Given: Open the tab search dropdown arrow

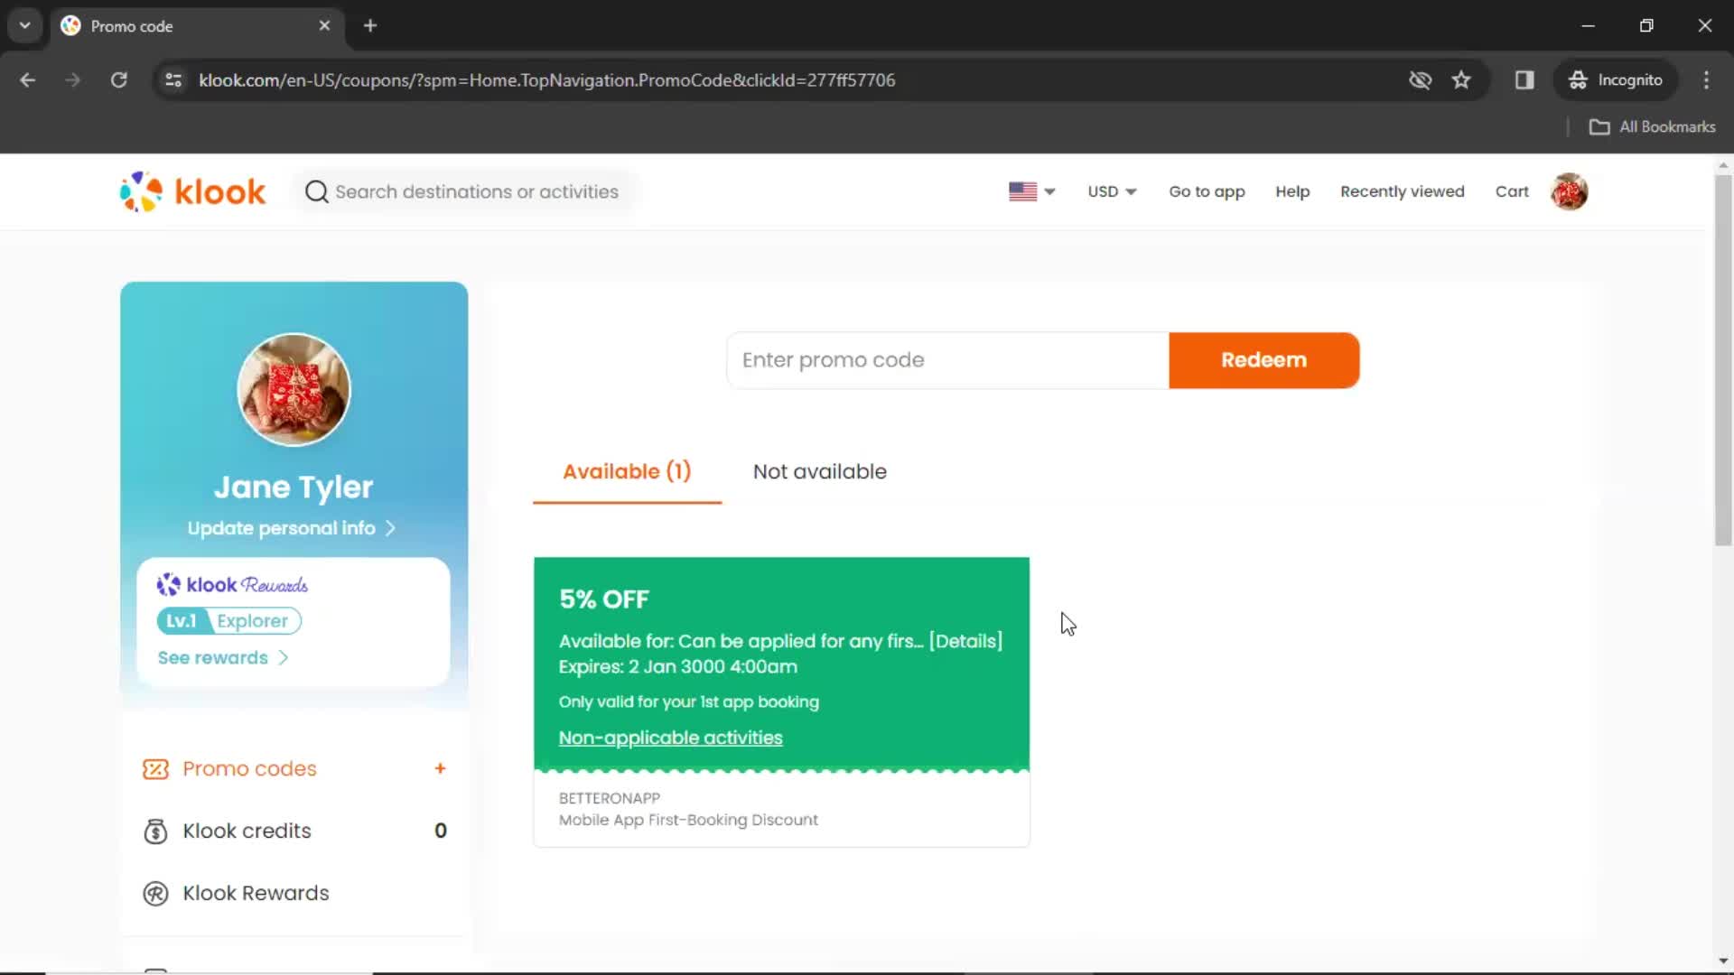Looking at the screenshot, I should (x=25, y=26).
